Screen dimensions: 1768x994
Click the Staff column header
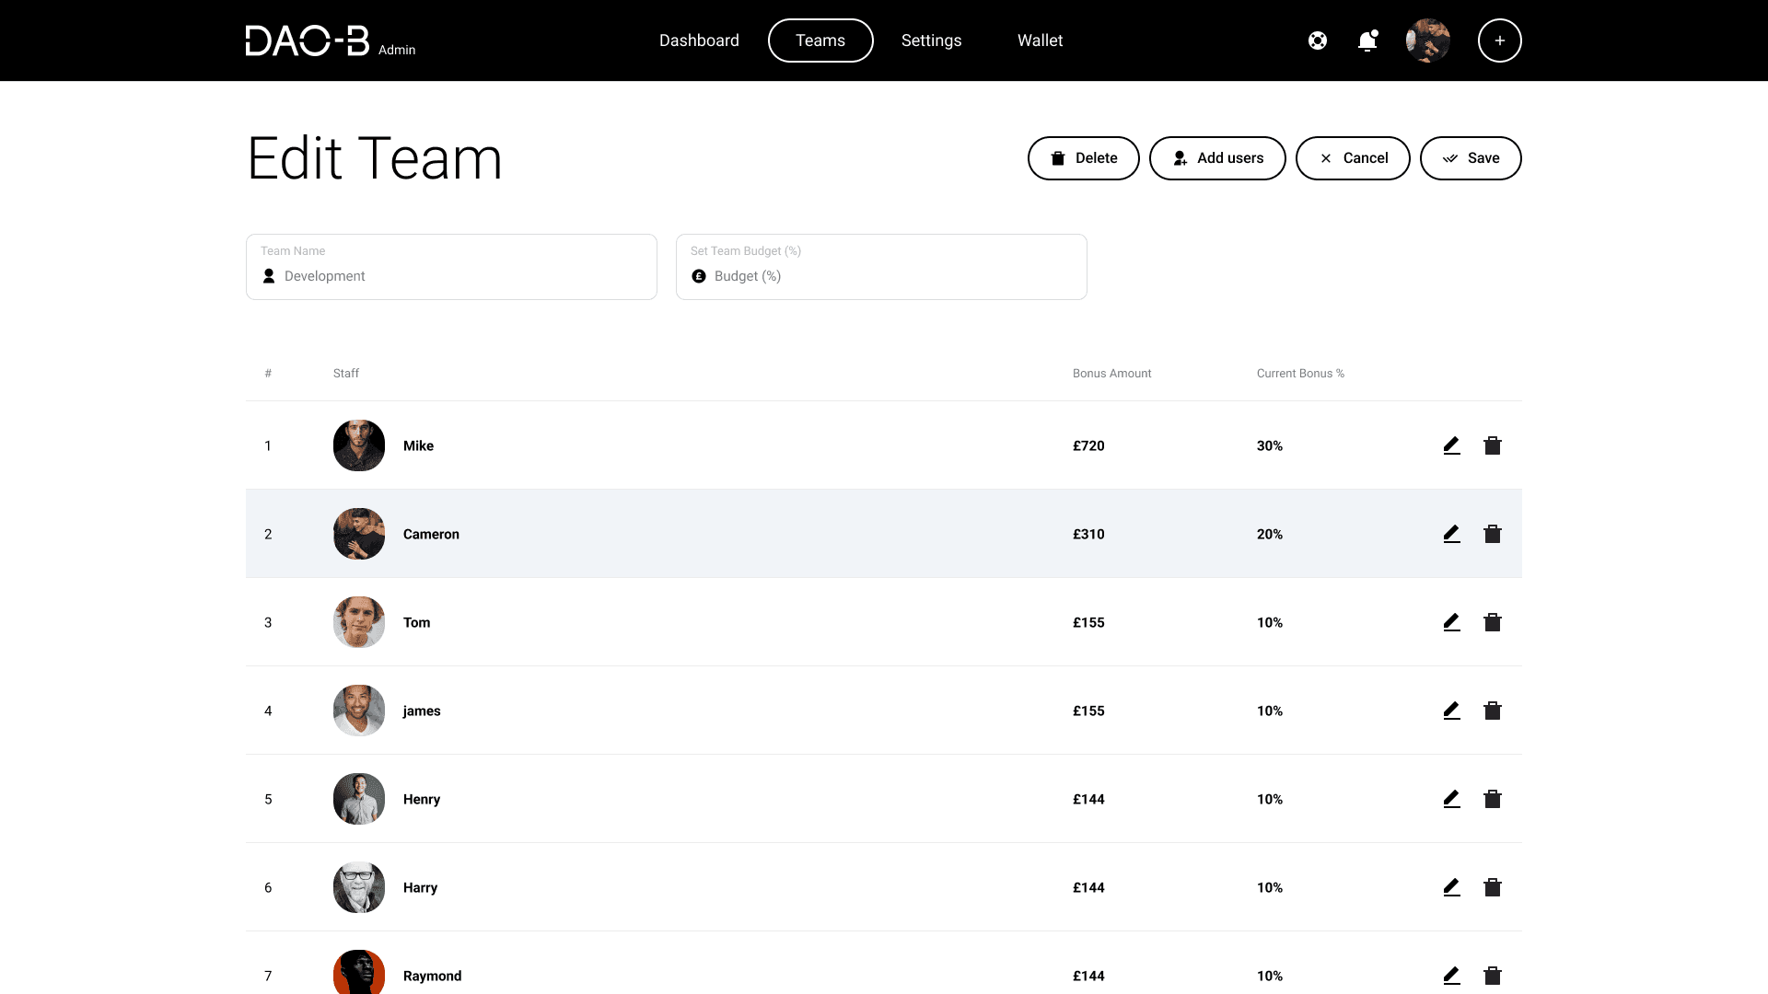point(346,374)
